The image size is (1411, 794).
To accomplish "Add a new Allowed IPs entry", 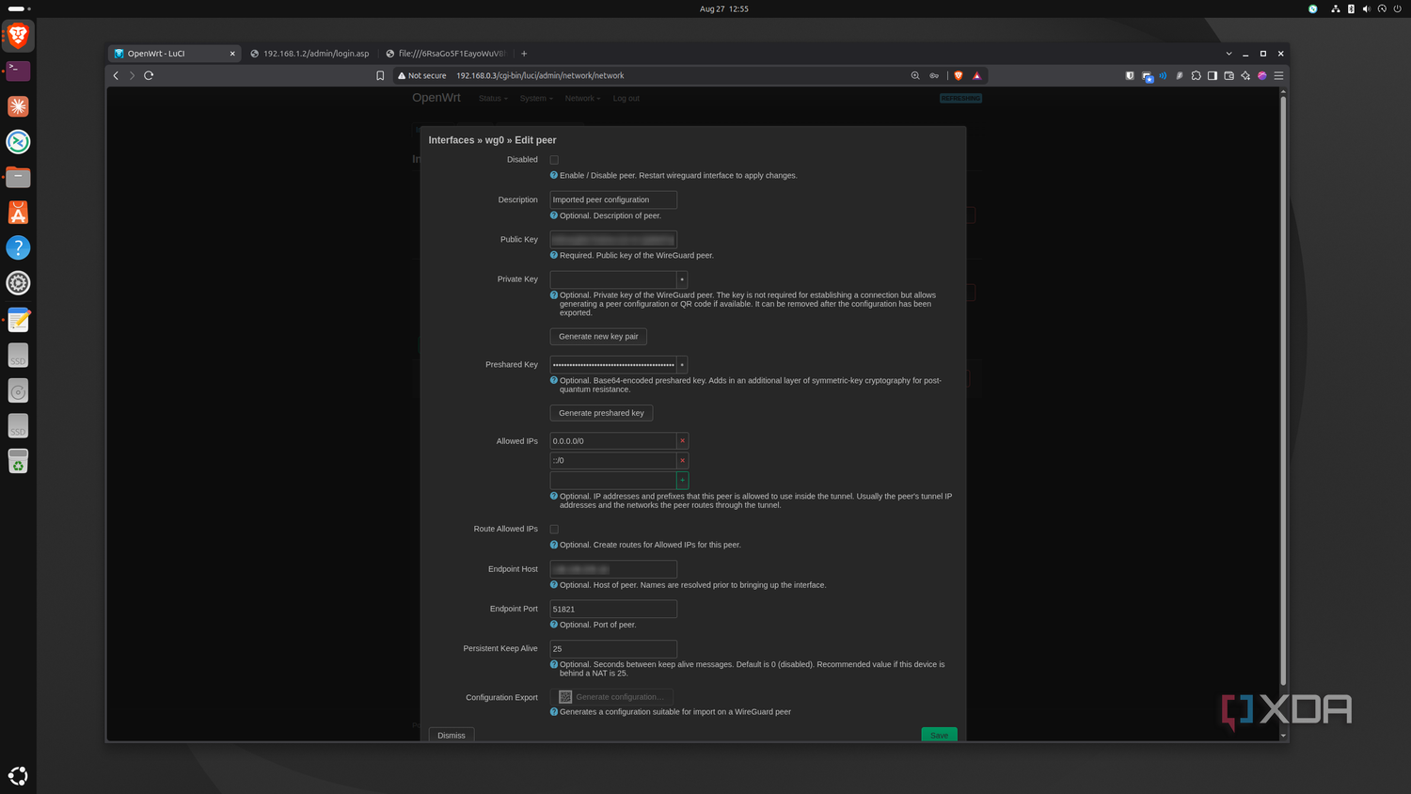I will point(682,481).
